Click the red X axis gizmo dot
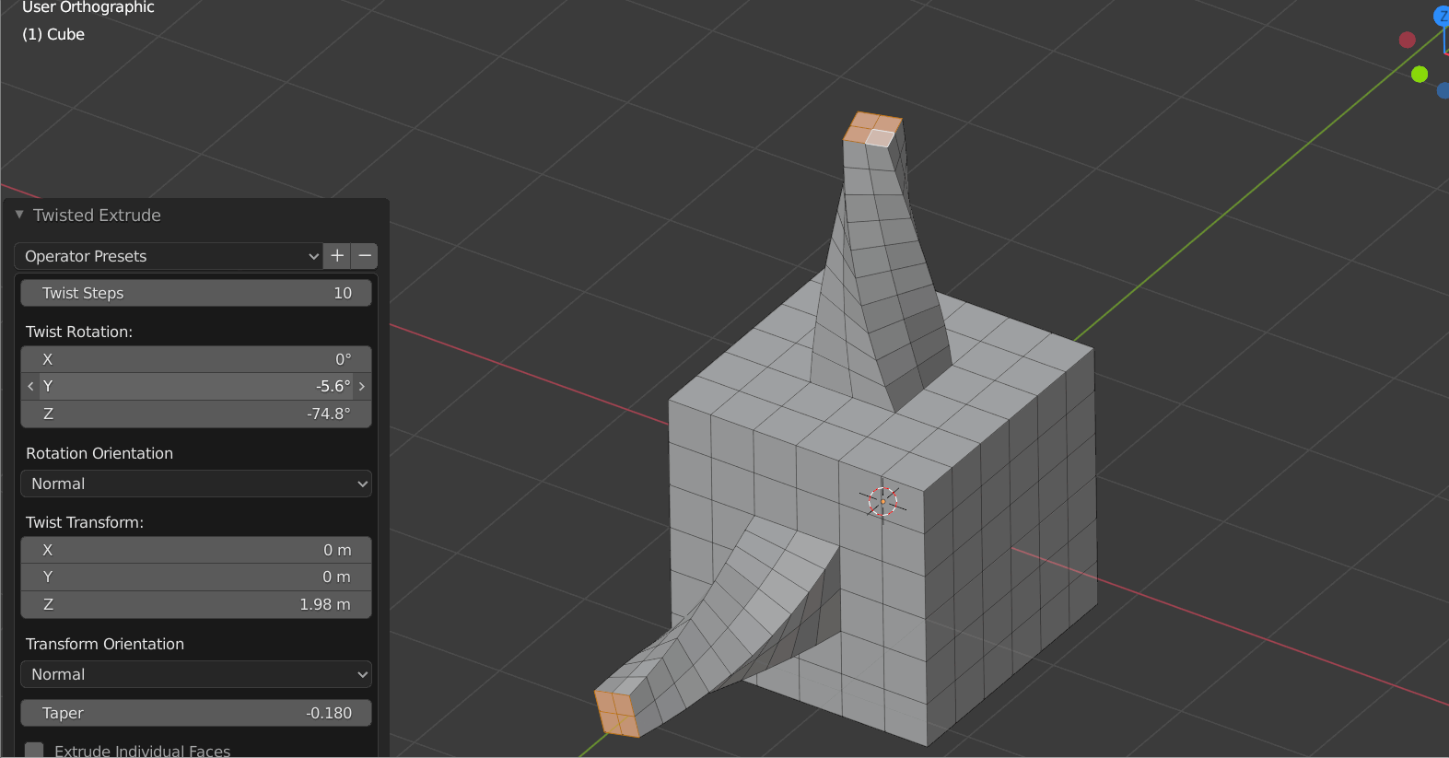This screenshot has width=1449, height=758. (1407, 40)
